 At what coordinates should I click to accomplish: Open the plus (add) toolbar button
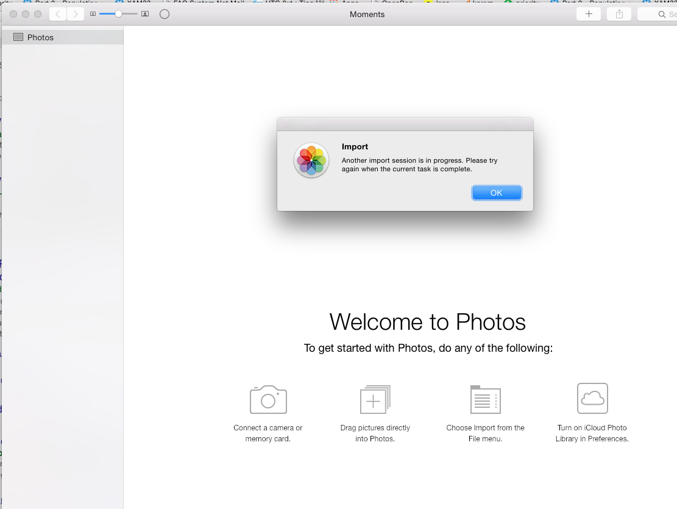tap(589, 14)
